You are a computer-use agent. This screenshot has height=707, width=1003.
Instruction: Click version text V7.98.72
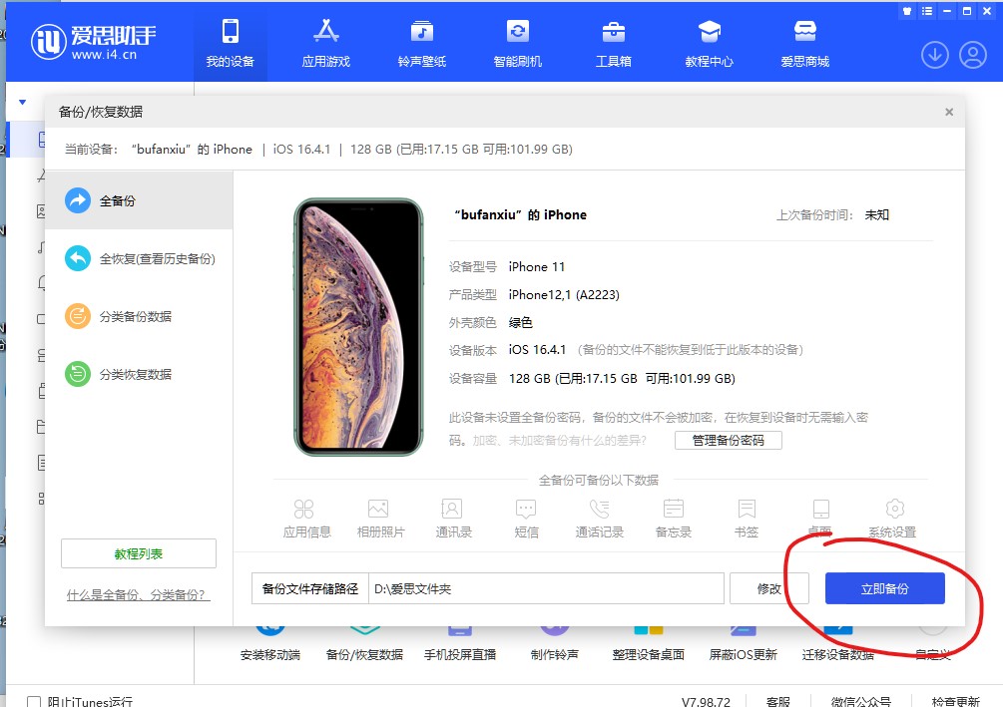706,701
